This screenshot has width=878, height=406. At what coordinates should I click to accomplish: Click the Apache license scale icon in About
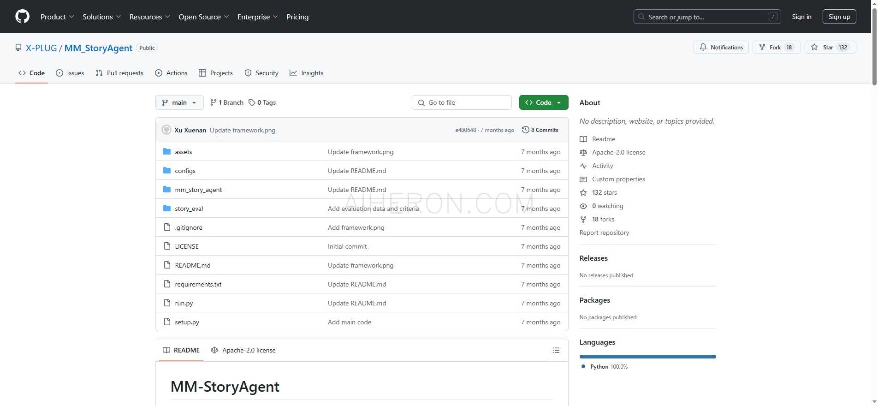pyautogui.click(x=583, y=152)
